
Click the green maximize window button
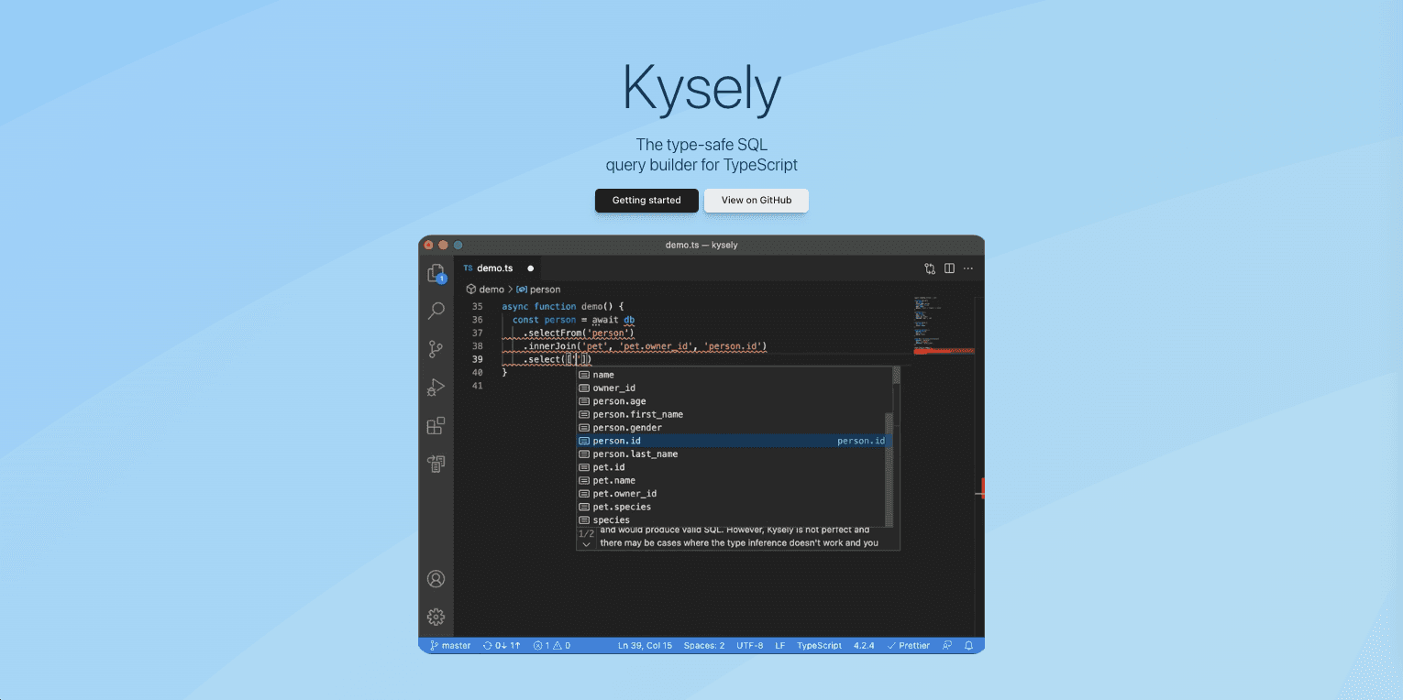pyautogui.click(x=458, y=245)
